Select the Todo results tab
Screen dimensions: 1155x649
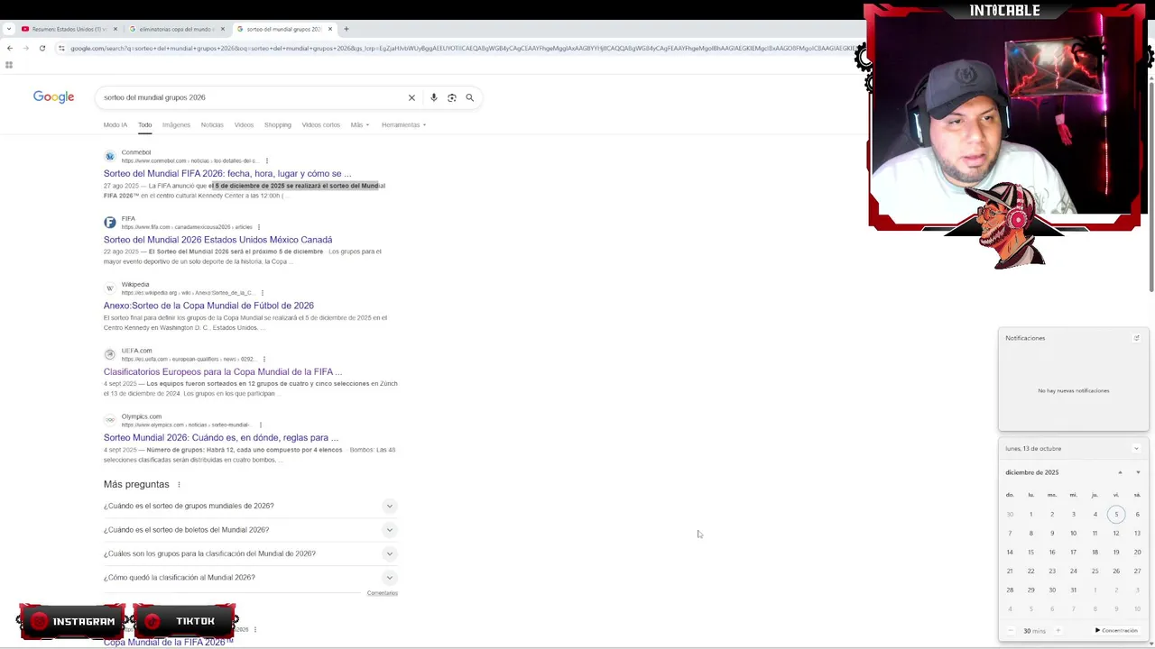pyautogui.click(x=144, y=124)
